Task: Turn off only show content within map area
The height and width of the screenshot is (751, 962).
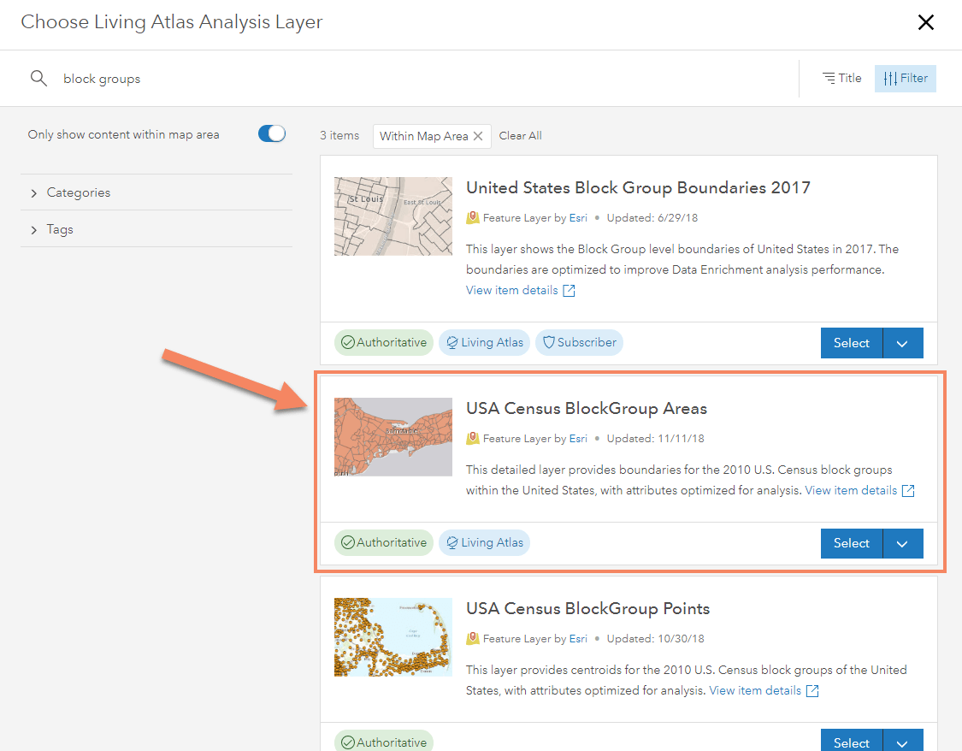Action: pos(271,134)
